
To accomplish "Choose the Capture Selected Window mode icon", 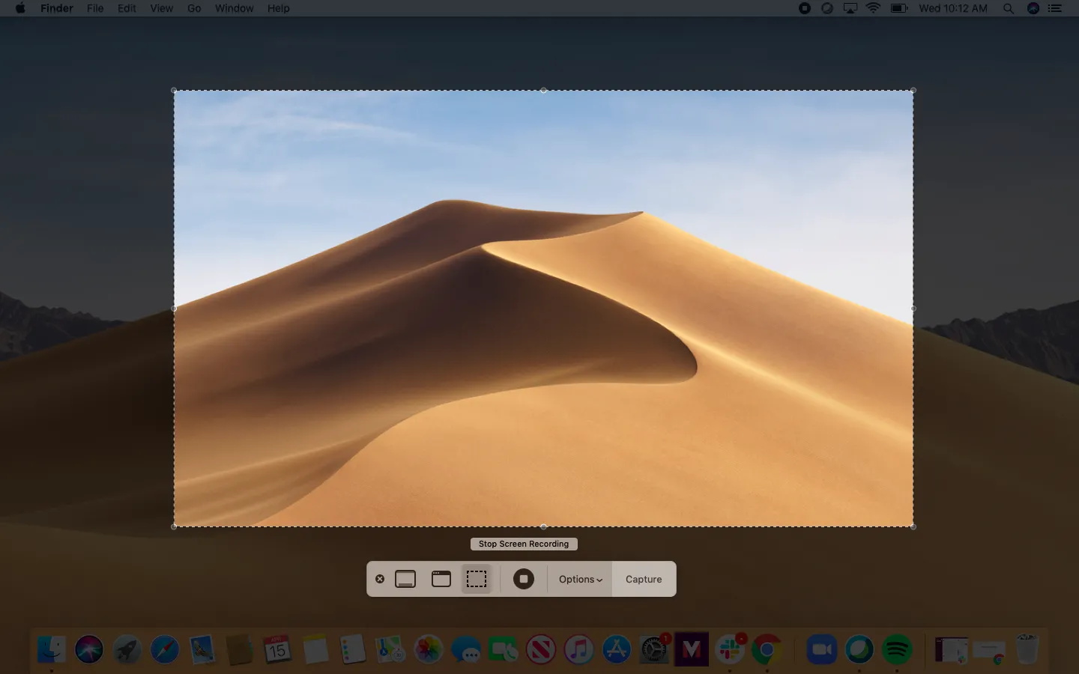I will pyautogui.click(x=441, y=579).
